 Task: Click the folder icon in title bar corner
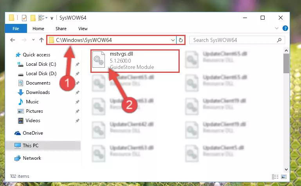pyautogui.click(x=11, y=18)
